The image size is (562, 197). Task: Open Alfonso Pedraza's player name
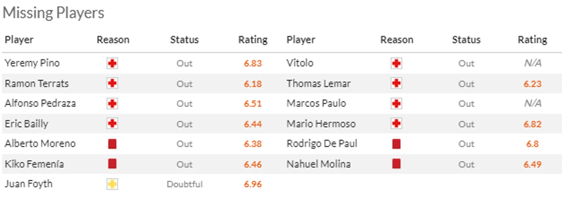point(40,103)
